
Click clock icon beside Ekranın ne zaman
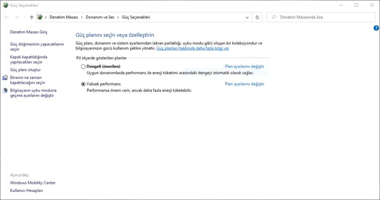(5, 77)
